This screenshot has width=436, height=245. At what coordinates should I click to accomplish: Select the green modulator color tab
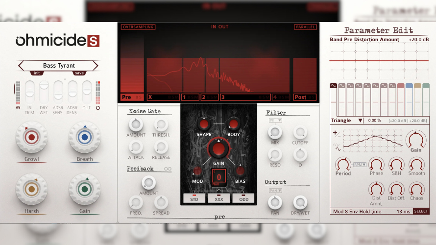(x=426, y=86)
